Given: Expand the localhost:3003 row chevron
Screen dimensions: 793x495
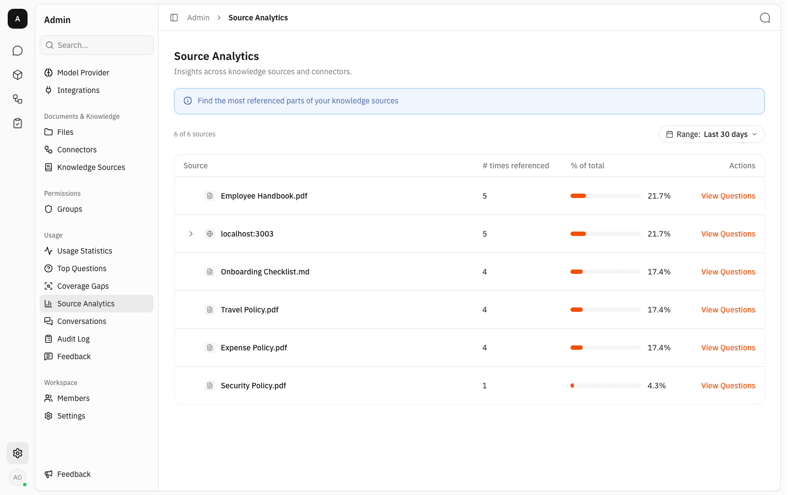Looking at the screenshot, I should tap(191, 234).
